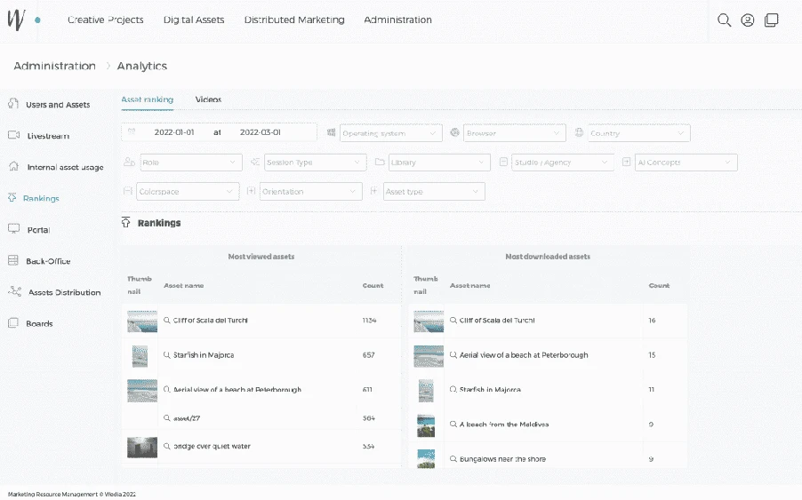
Task: Click the browser filter icon
Action: pos(454,132)
